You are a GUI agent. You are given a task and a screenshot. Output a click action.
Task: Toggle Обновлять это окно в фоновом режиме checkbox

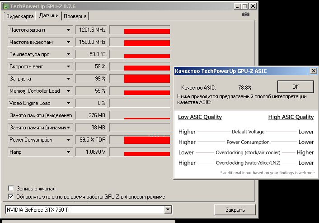(x=11, y=196)
